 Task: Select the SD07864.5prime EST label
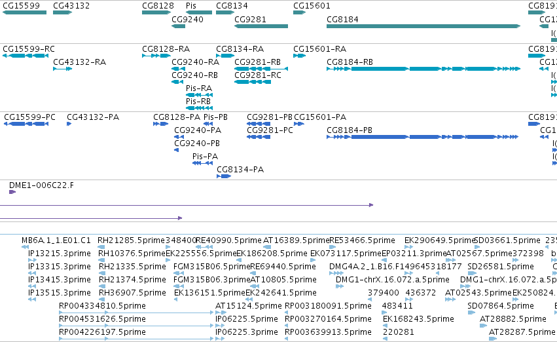[501, 306]
